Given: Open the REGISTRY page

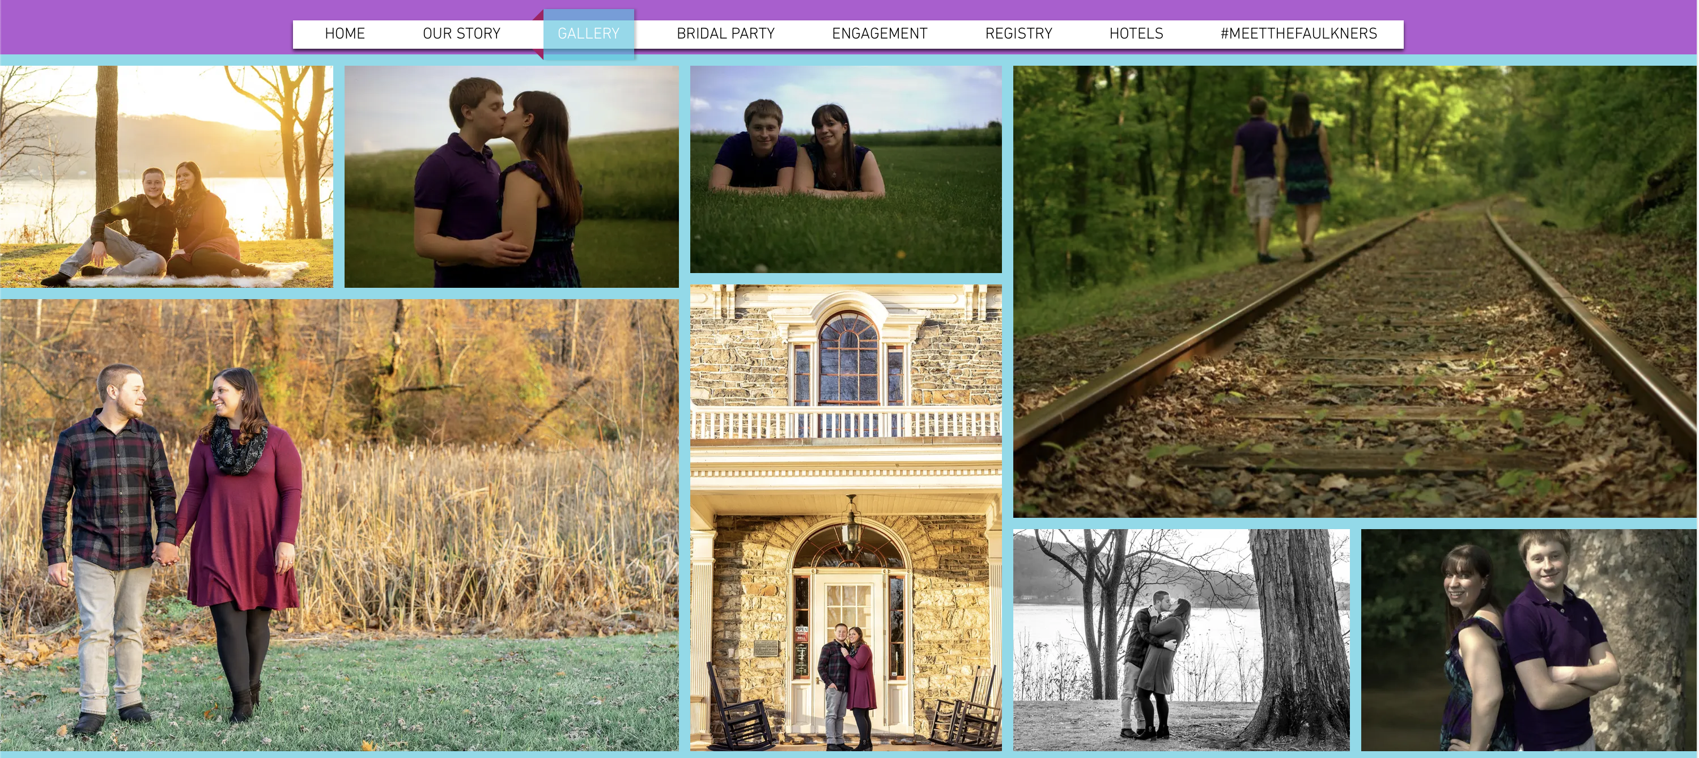Looking at the screenshot, I should click(1018, 33).
